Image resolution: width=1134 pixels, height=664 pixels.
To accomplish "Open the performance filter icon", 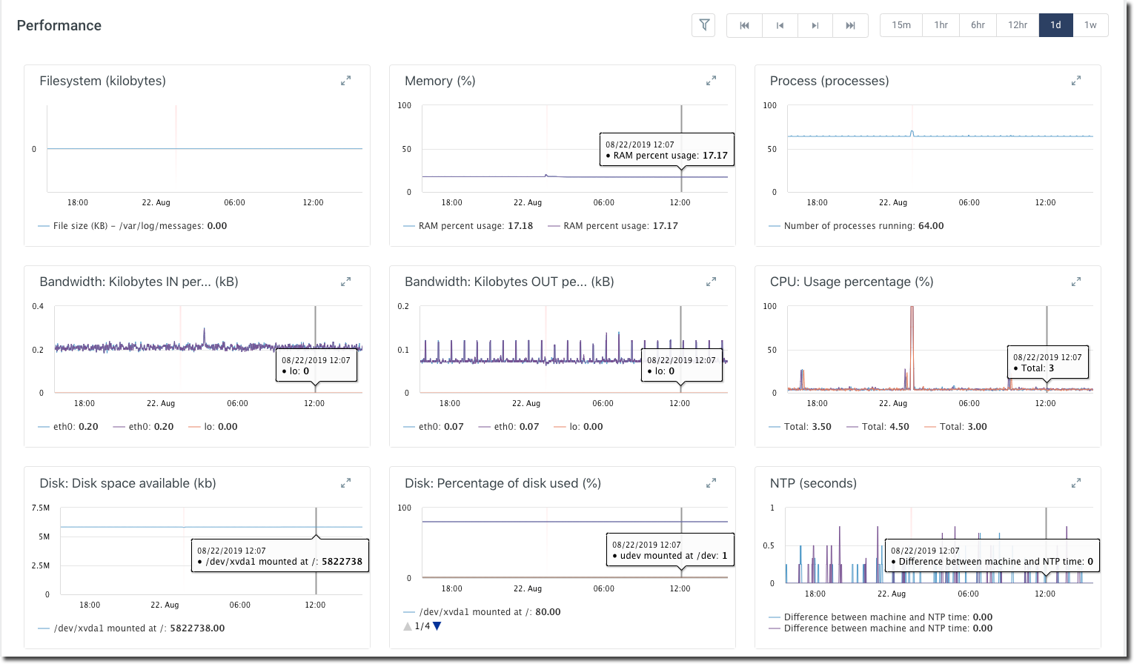I will pyautogui.click(x=704, y=25).
